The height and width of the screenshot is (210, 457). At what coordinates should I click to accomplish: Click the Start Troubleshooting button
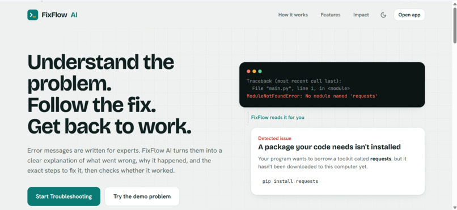[64, 196]
